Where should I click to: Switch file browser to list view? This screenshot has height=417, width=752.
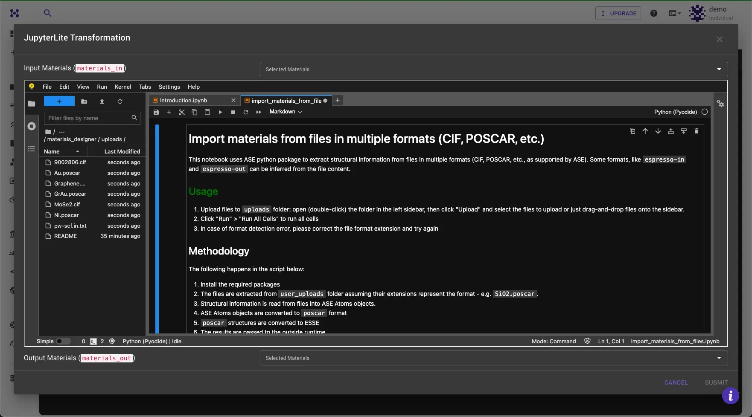(x=31, y=148)
